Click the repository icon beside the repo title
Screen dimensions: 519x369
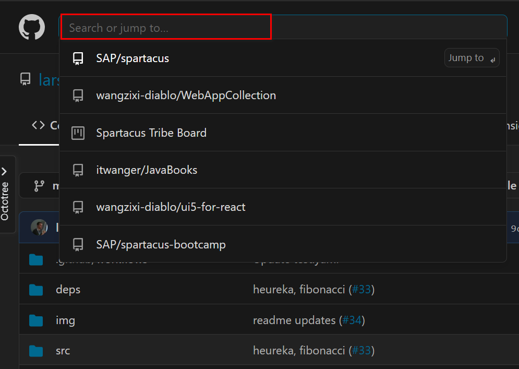[x=26, y=79]
